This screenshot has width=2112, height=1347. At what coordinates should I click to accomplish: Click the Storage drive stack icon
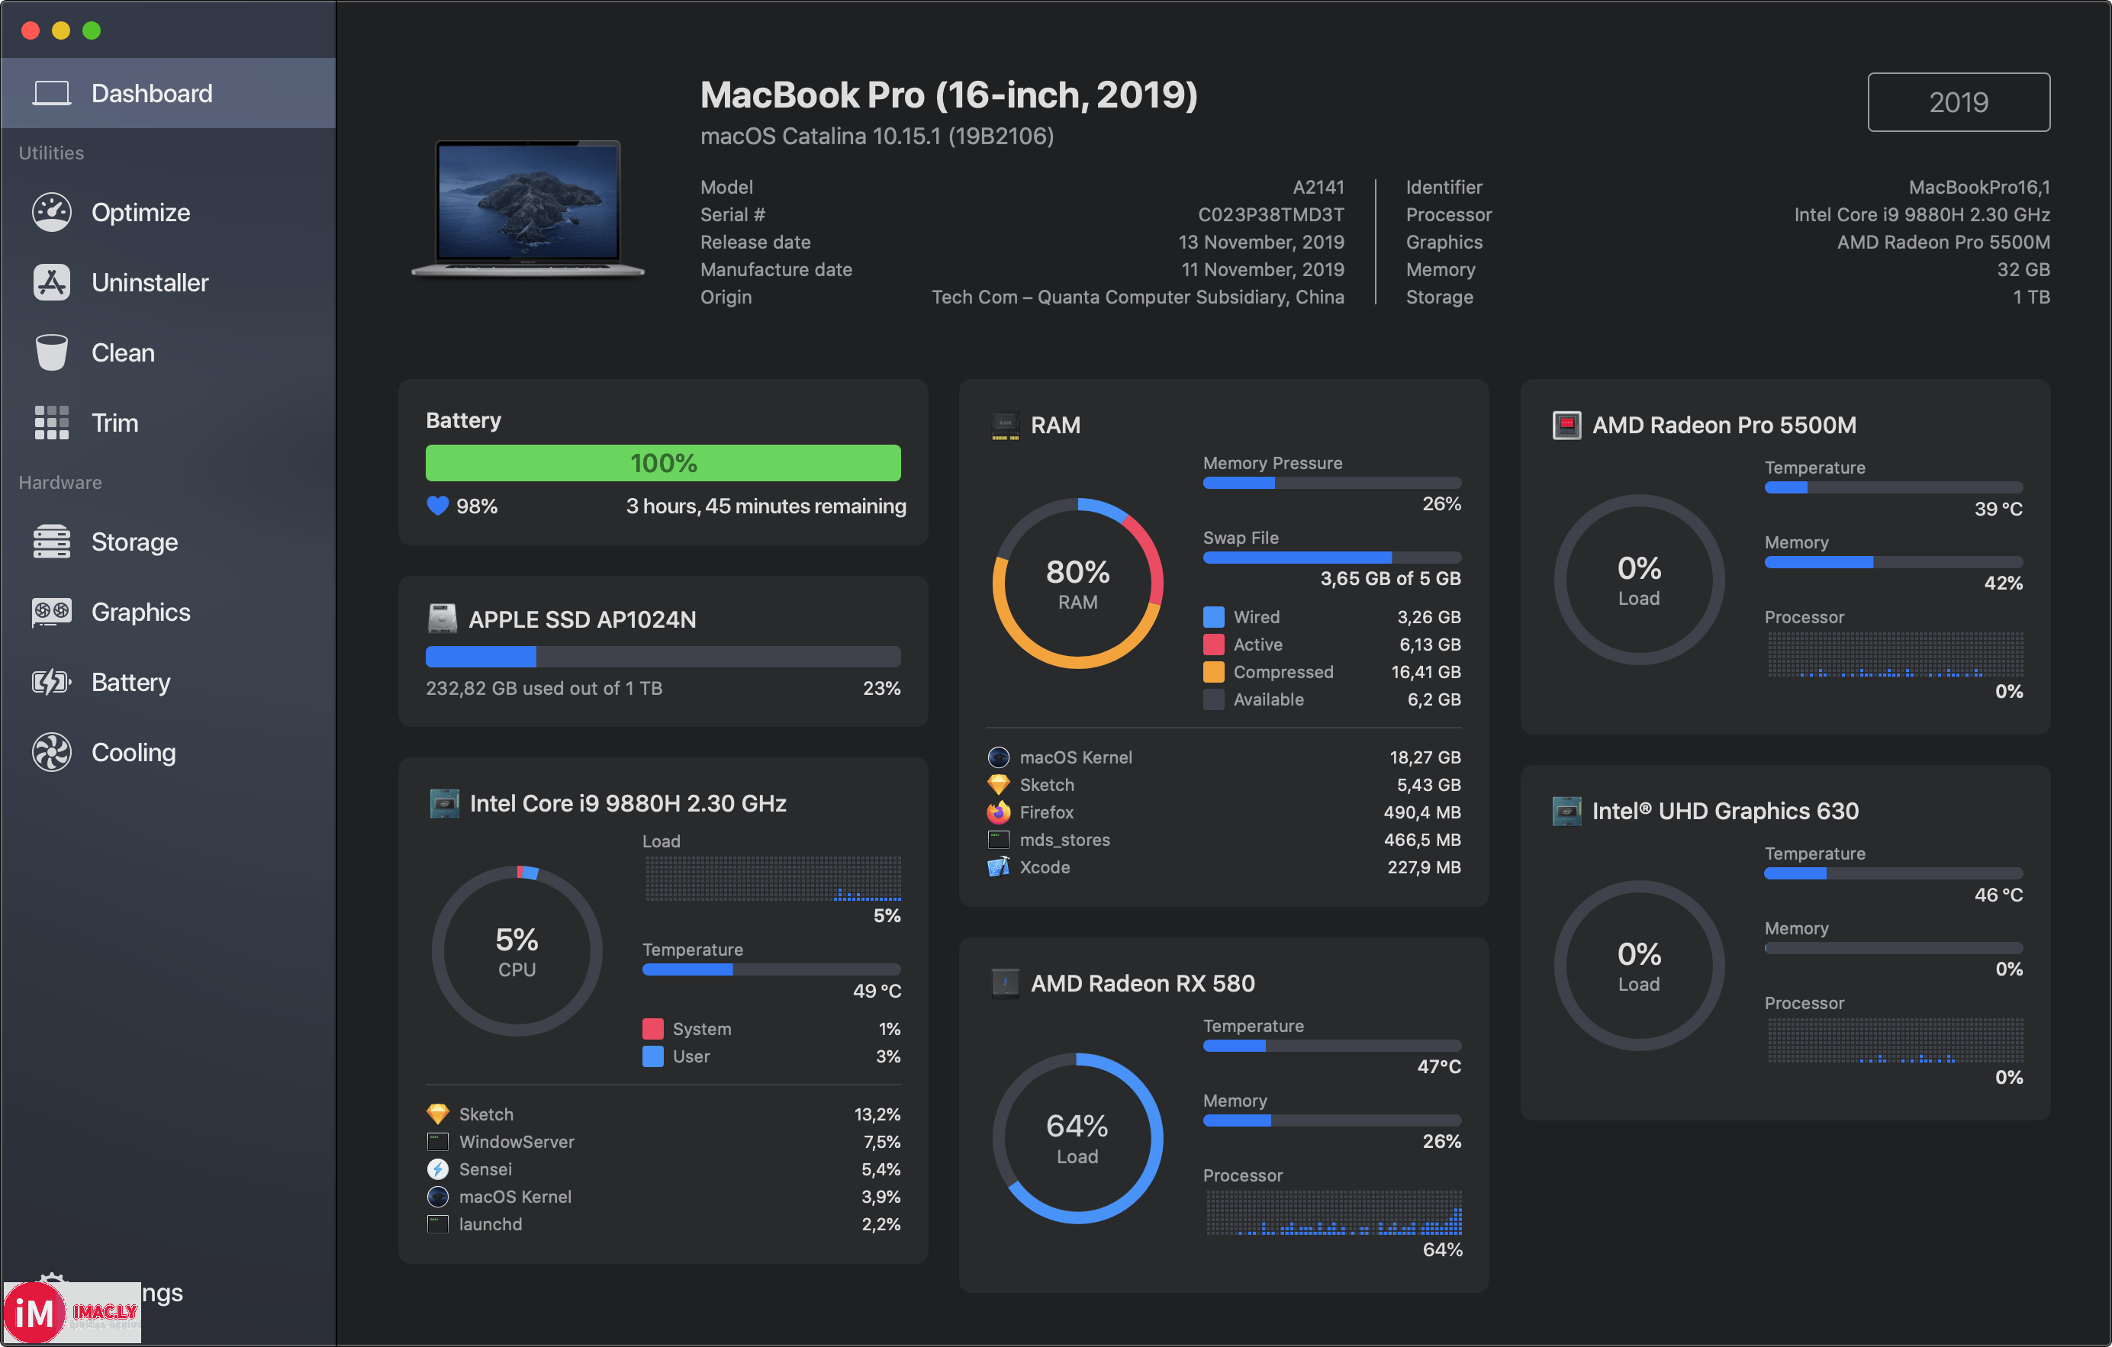[52, 542]
